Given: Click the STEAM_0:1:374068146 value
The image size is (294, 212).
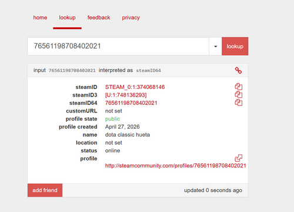Looking at the screenshot, I should [x=135, y=87].
